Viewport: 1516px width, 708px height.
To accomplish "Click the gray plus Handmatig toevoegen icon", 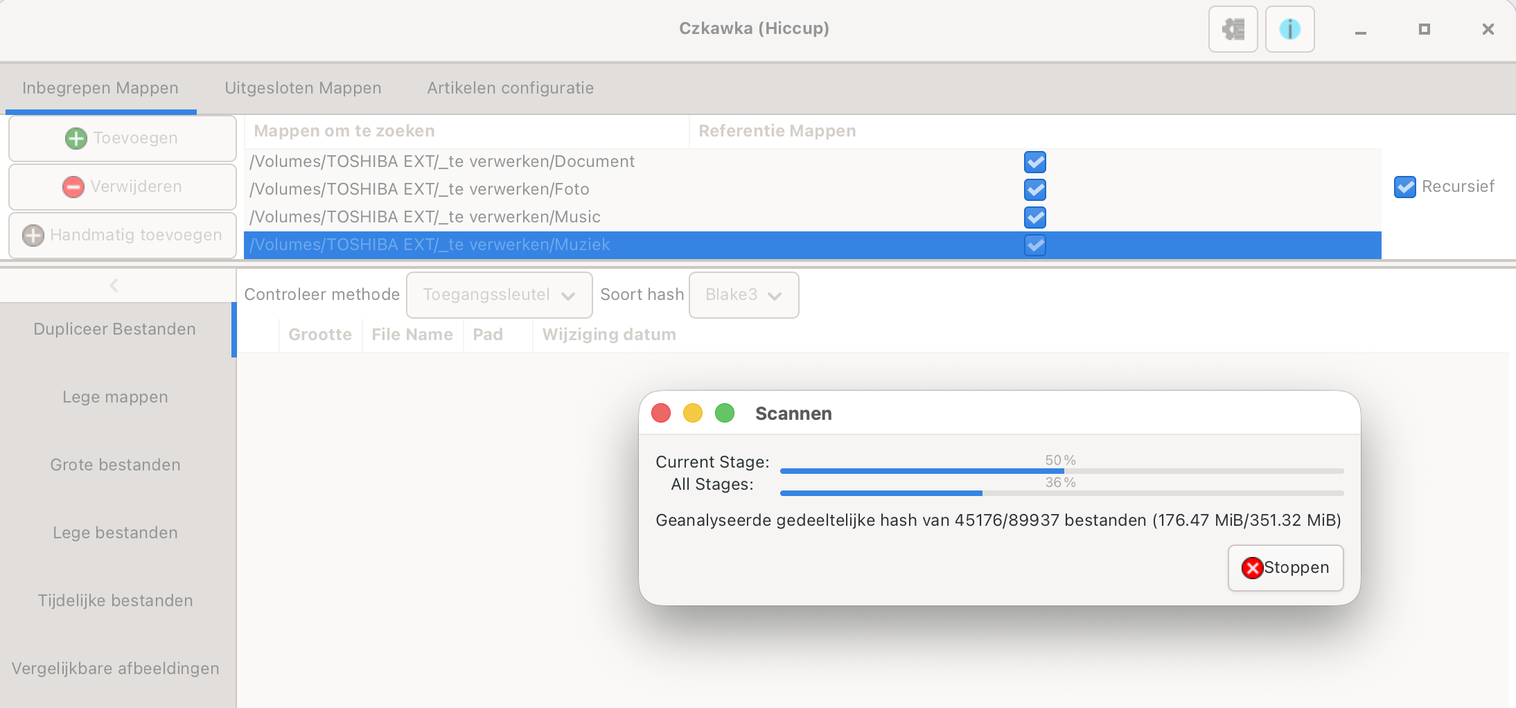I will [33, 236].
